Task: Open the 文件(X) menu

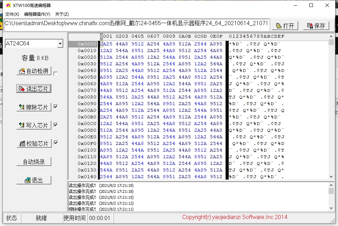Action: (x=12, y=14)
